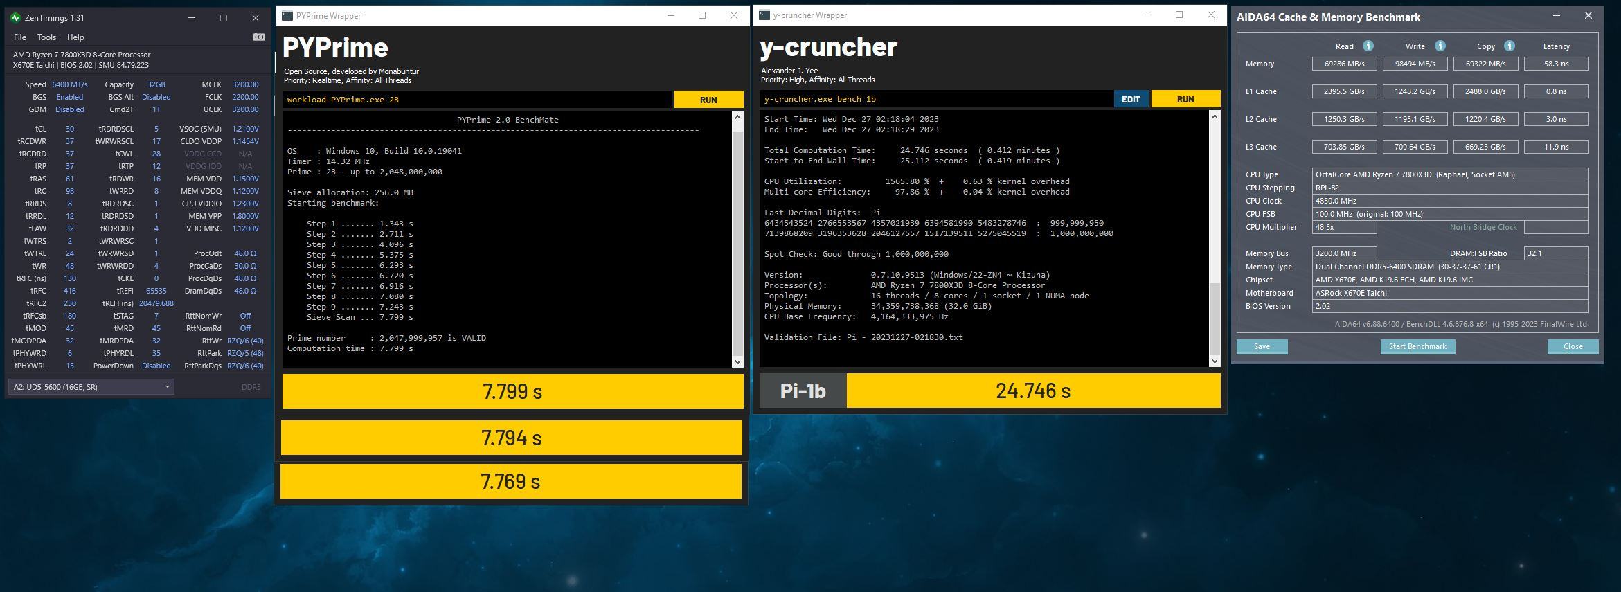
Task: Click the GDM Disabled value
Action: [70, 109]
